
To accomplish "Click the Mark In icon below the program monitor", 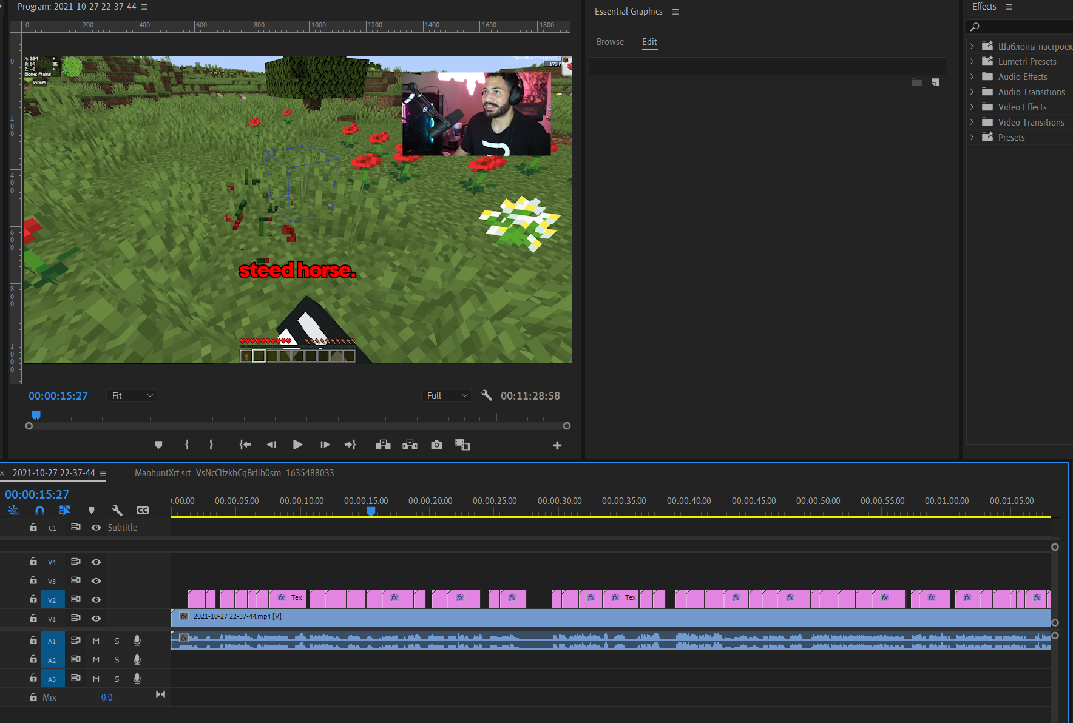I will click(x=186, y=445).
